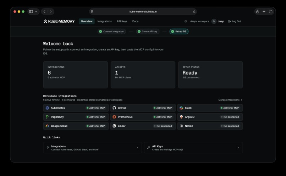This screenshot has height=176, width=286.
Task: Click the key icon in API Keys quick link
Action: (148, 148)
